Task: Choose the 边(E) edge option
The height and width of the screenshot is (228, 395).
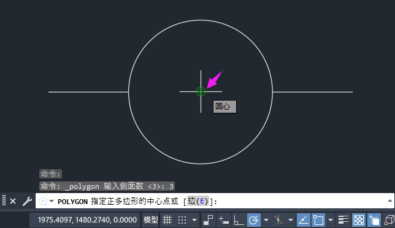Action: point(198,201)
